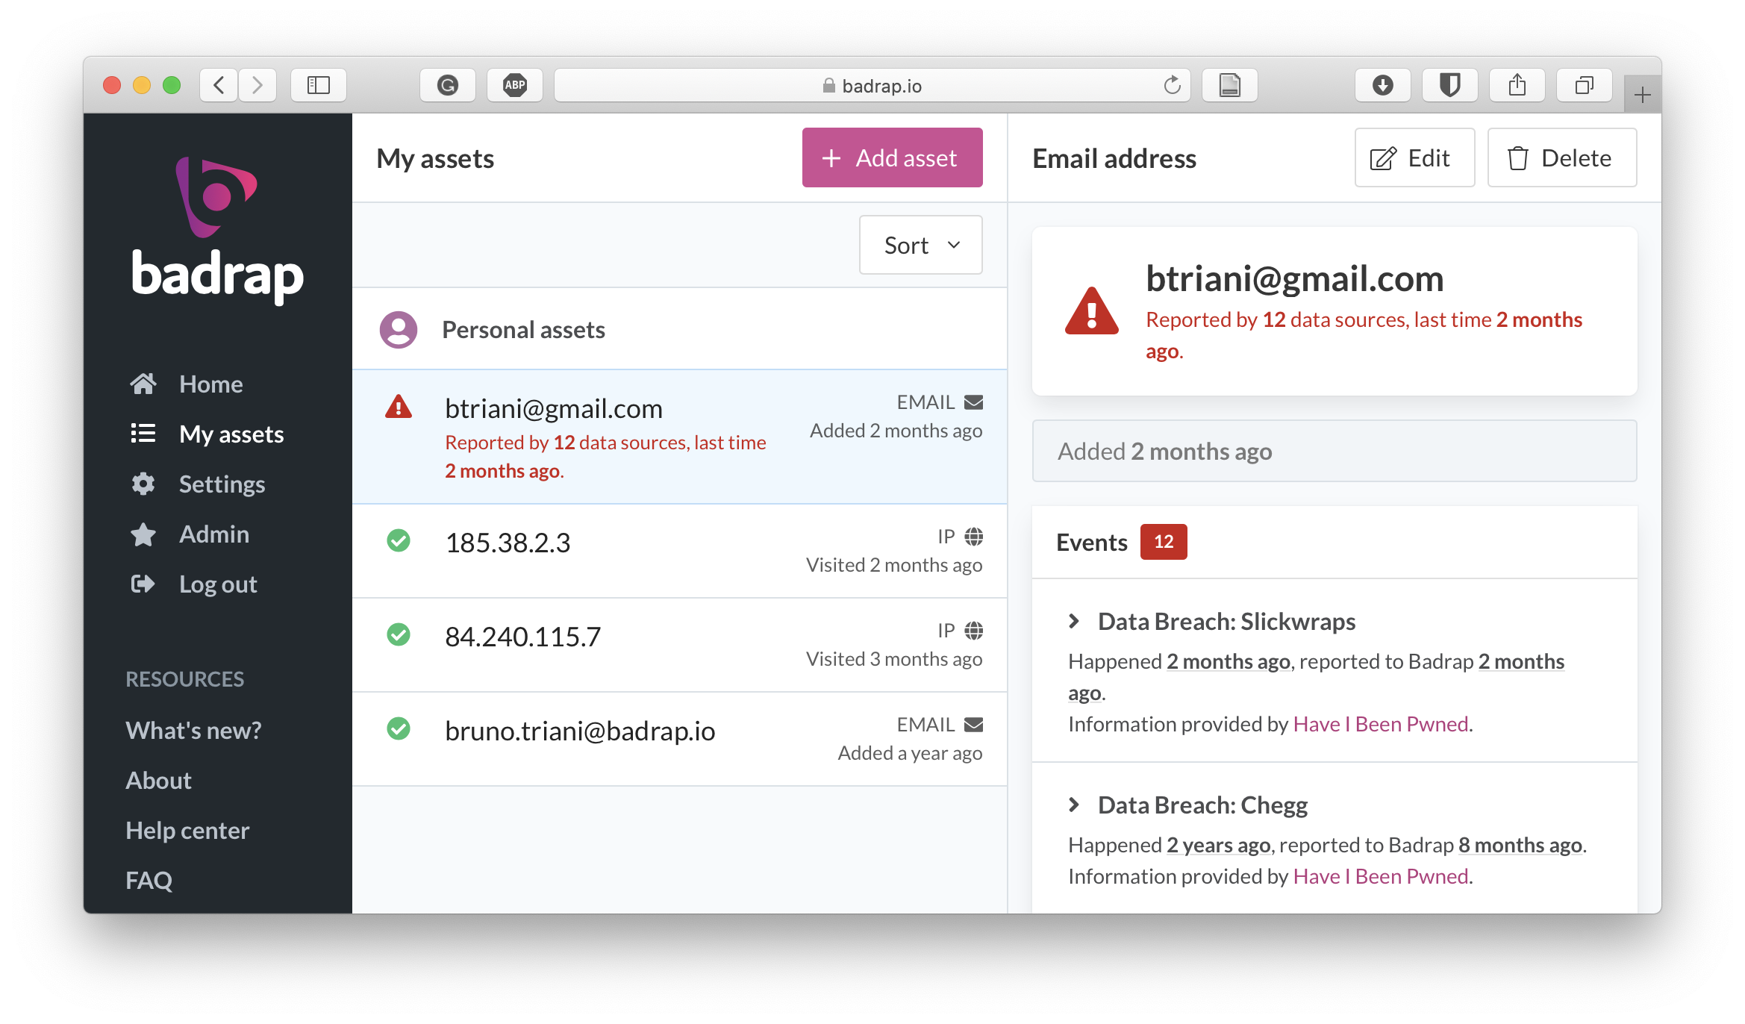1745x1024 pixels.
Task: Click the envelope icon on btriani@gmail.com row
Action: point(973,402)
